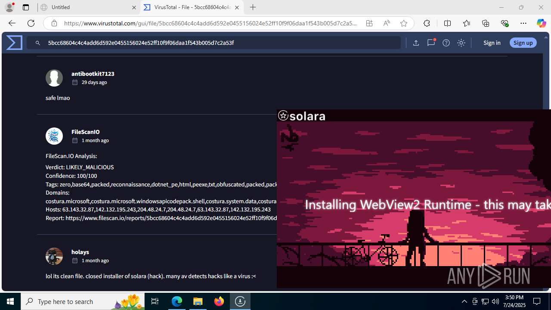Open the help question mark icon
The width and height of the screenshot is (551, 310).
pos(446,43)
